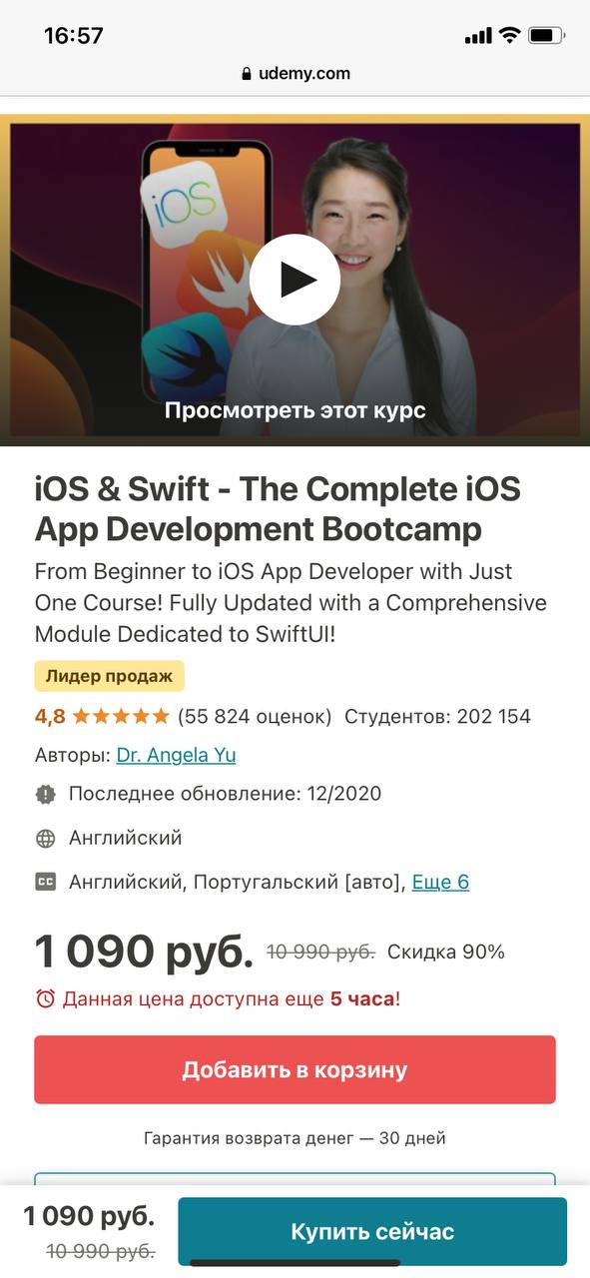The image size is (590, 1278).
Task: Click the globe language icon
Action: (x=45, y=839)
